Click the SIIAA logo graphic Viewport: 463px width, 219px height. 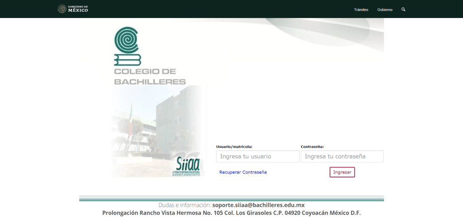tap(188, 165)
